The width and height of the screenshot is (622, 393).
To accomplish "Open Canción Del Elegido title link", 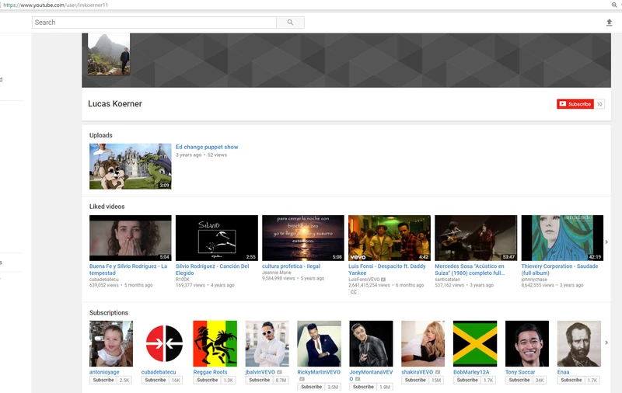I will pos(212,270).
